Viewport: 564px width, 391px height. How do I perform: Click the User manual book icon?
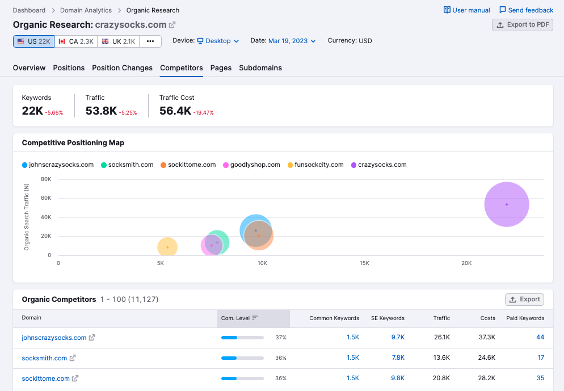tap(447, 10)
